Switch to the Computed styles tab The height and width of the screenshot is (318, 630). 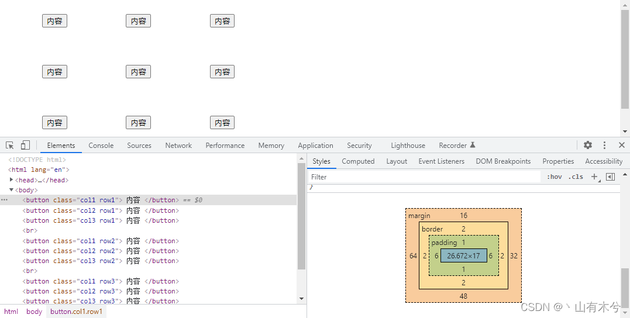(358, 161)
